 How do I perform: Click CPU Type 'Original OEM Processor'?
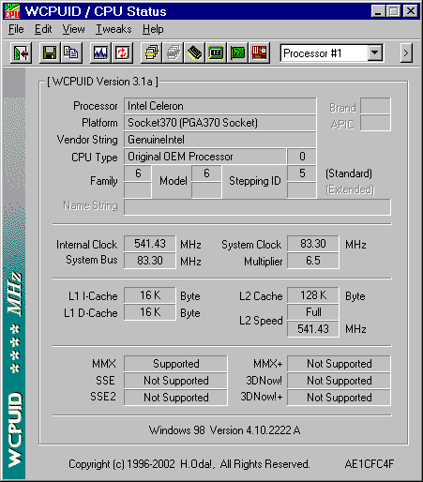[205, 157]
